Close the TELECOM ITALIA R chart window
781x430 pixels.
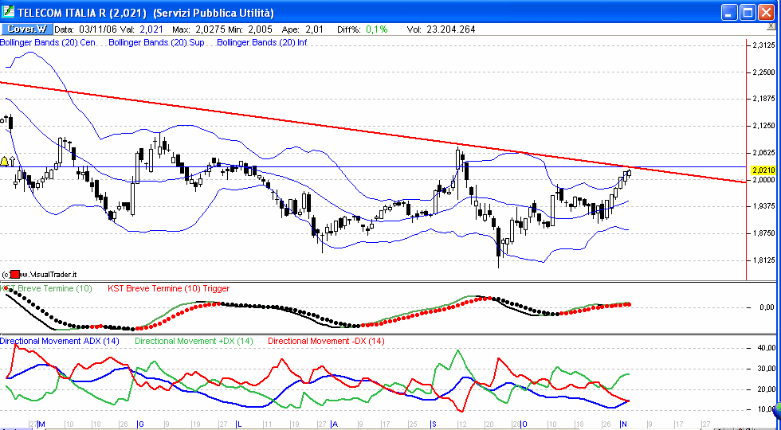[x=766, y=13]
